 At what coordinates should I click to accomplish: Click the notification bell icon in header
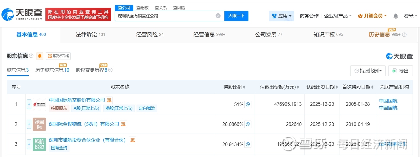point(396,16)
